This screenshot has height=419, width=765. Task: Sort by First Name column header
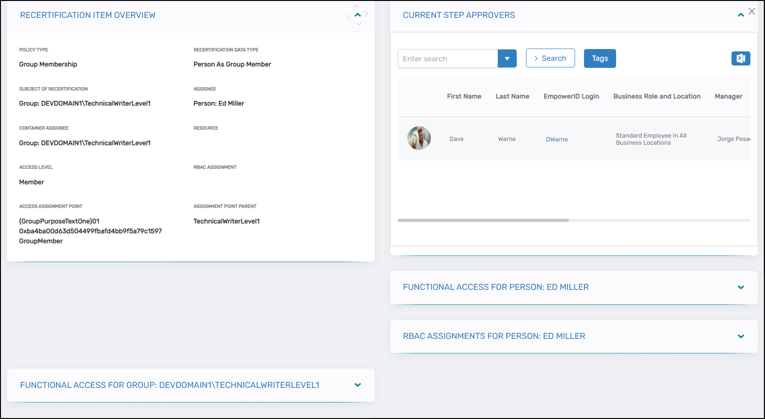(x=464, y=96)
